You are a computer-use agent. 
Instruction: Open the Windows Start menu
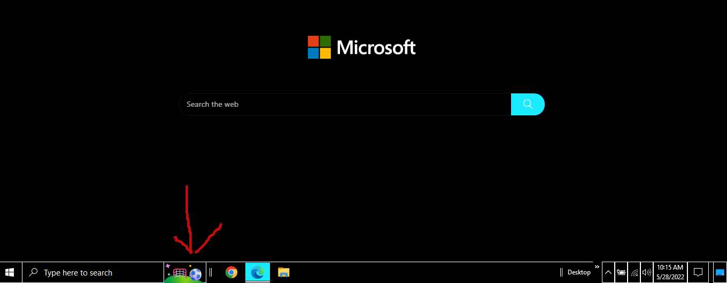click(10, 272)
